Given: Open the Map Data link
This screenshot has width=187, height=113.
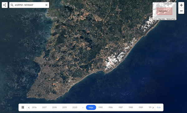Looking at the screenshot, I should click(161, 19).
